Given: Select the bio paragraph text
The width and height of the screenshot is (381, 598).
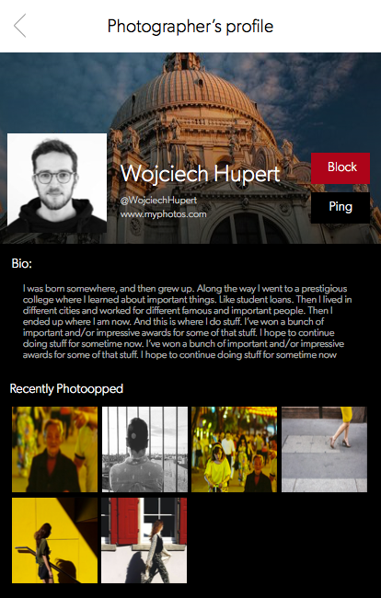Looking at the screenshot, I should click(x=187, y=321).
